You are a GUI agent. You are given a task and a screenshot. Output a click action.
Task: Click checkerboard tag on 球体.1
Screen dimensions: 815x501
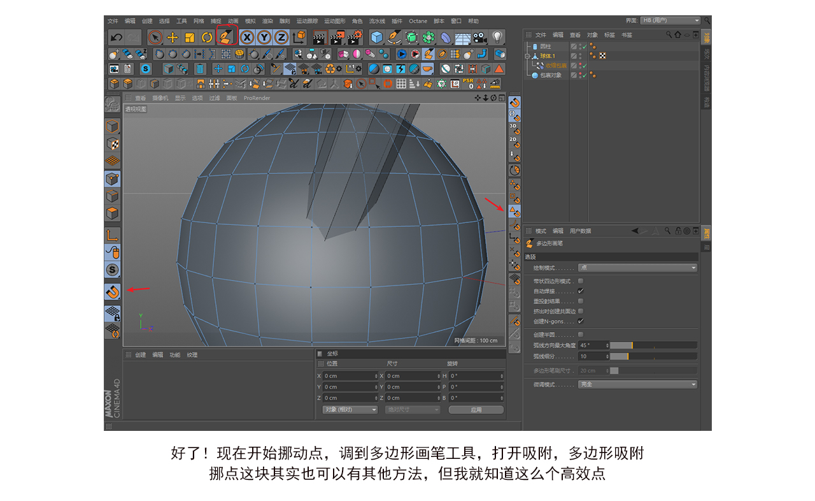pos(602,56)
